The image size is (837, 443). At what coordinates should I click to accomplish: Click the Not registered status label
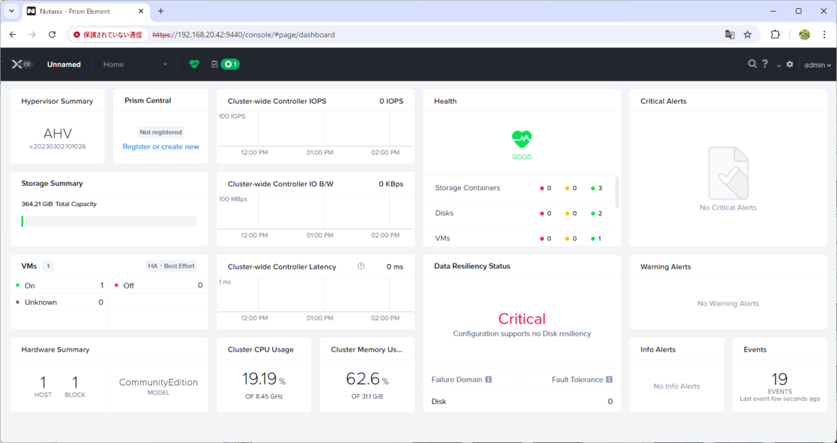(x=160, y=132)
